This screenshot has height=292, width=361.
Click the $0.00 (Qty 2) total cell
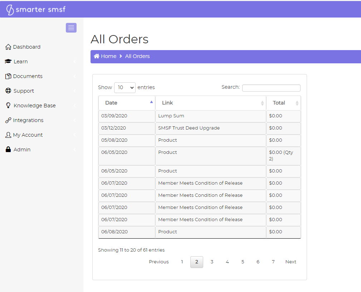(x=284, y=156)
